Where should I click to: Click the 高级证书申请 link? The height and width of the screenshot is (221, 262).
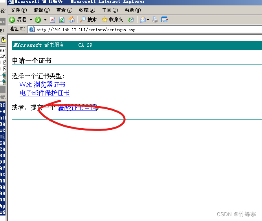pyautogui.click(x=77, y=108)
